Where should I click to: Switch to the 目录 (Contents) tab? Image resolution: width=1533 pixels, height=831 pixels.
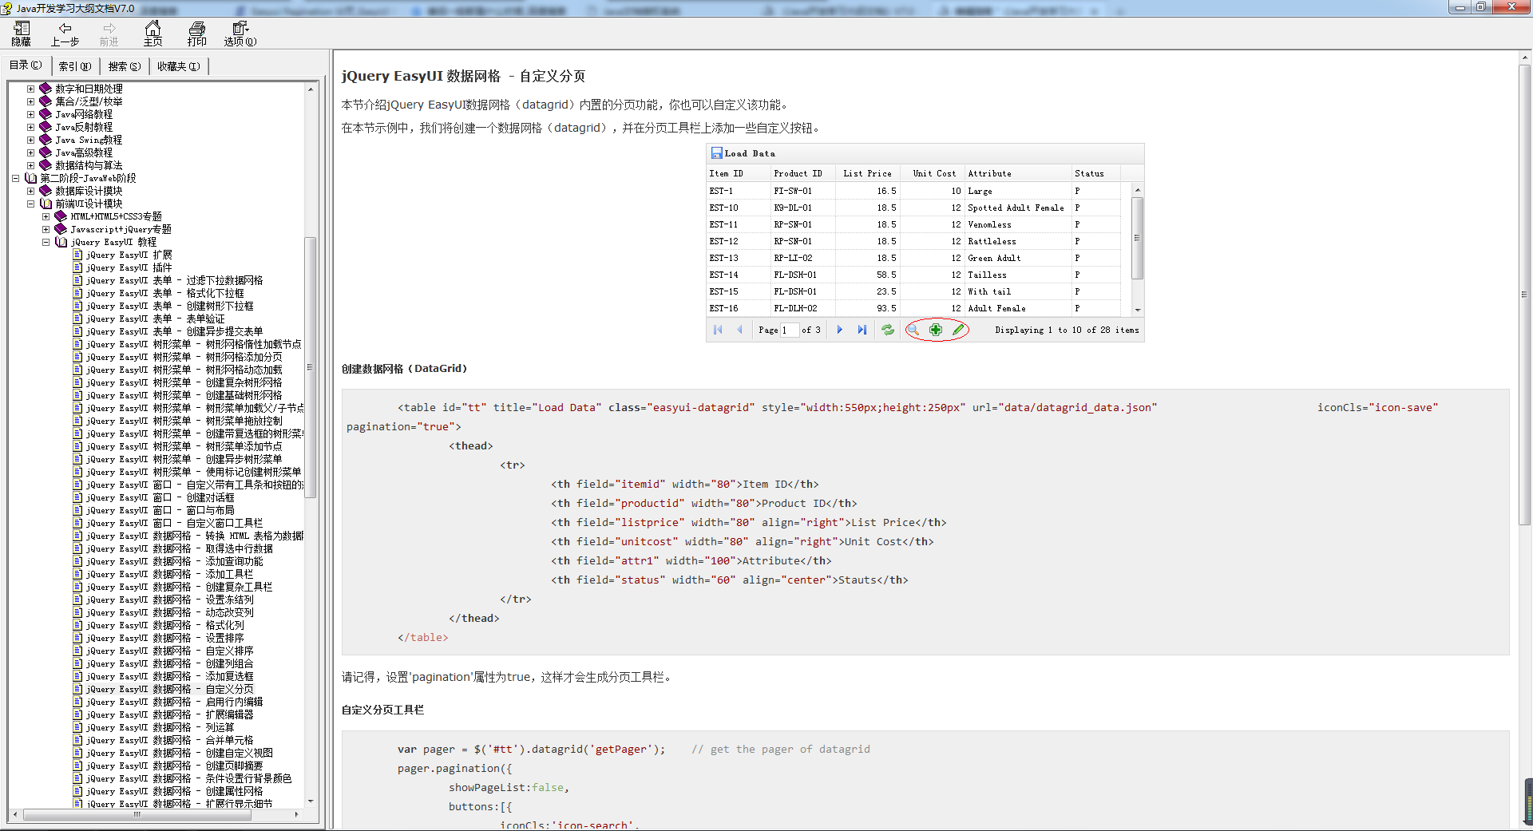click(x=26, y=65)
